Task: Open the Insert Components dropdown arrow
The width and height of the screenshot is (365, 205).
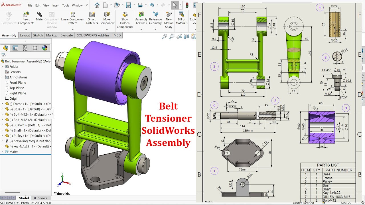Action: point(26,30)
